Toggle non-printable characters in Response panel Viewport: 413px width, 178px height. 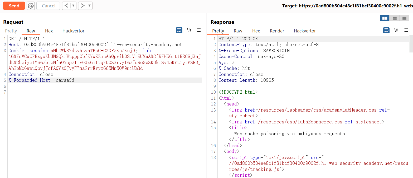(x=396, y=30)
